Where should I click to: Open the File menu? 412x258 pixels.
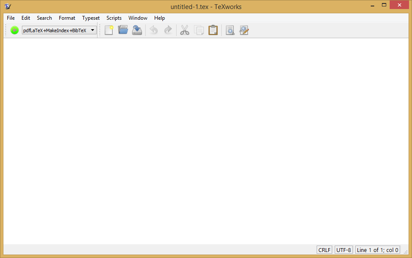pos(11,18)
